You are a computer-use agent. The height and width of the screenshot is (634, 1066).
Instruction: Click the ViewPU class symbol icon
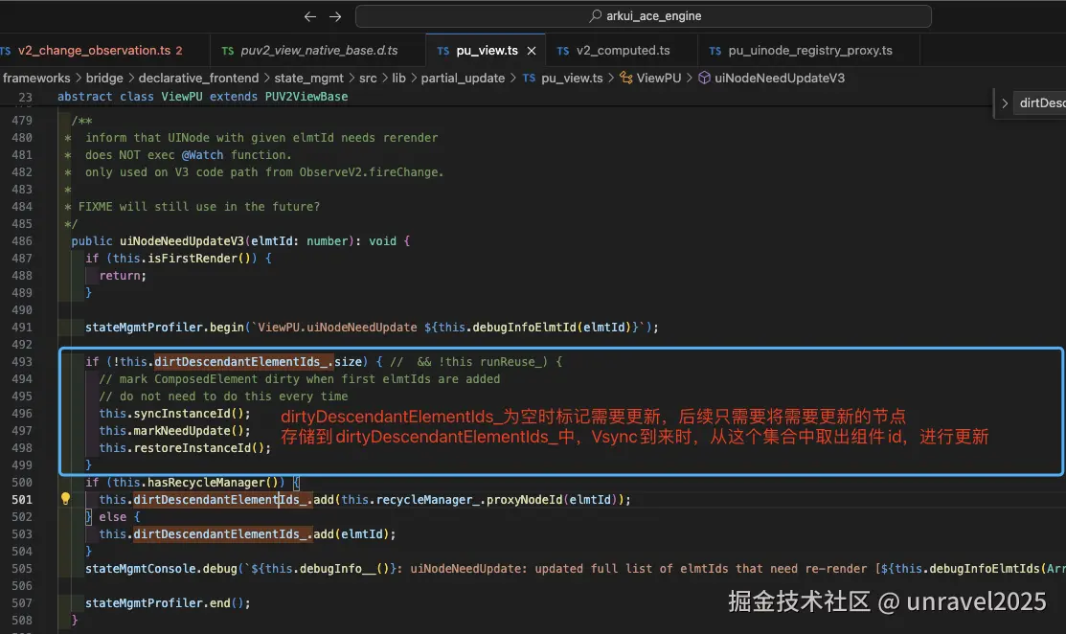click(625, 79)
